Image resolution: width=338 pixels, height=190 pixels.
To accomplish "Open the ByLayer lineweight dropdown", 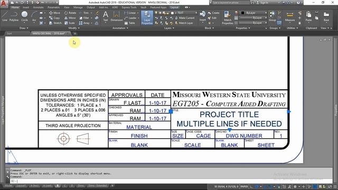I will 253,18.
